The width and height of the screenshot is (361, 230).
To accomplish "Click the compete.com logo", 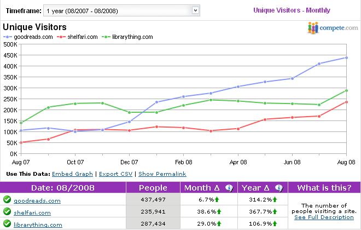I will click(x=332, y=28).
